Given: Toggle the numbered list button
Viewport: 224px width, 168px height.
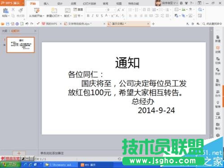Looking at the screenshot, I should pyautogui.click(x=137, y=10).
